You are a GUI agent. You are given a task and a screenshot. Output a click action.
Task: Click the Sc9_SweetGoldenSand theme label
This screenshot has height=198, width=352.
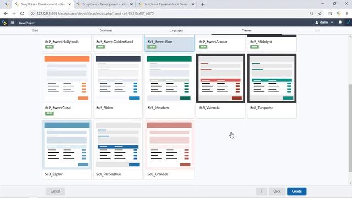tap(114, 42)
